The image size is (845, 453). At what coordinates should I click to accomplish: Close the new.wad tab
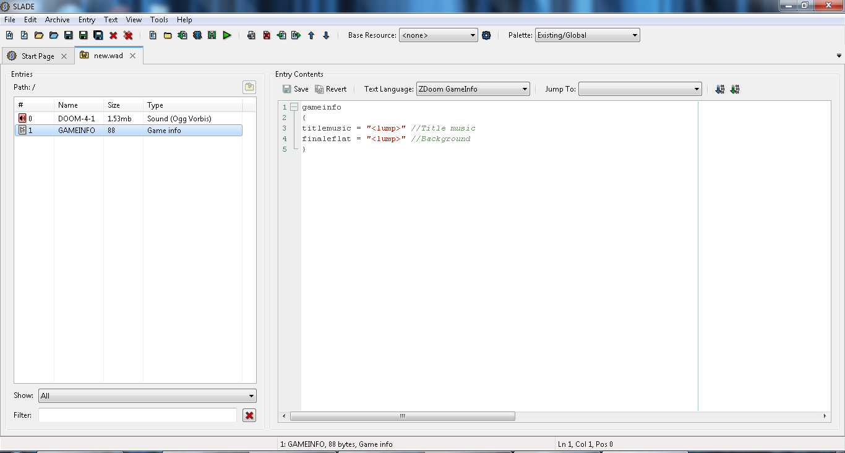point(132,56)
